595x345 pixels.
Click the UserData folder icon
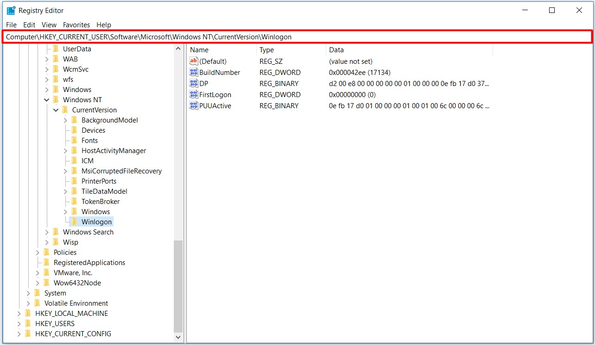point(56,49)
